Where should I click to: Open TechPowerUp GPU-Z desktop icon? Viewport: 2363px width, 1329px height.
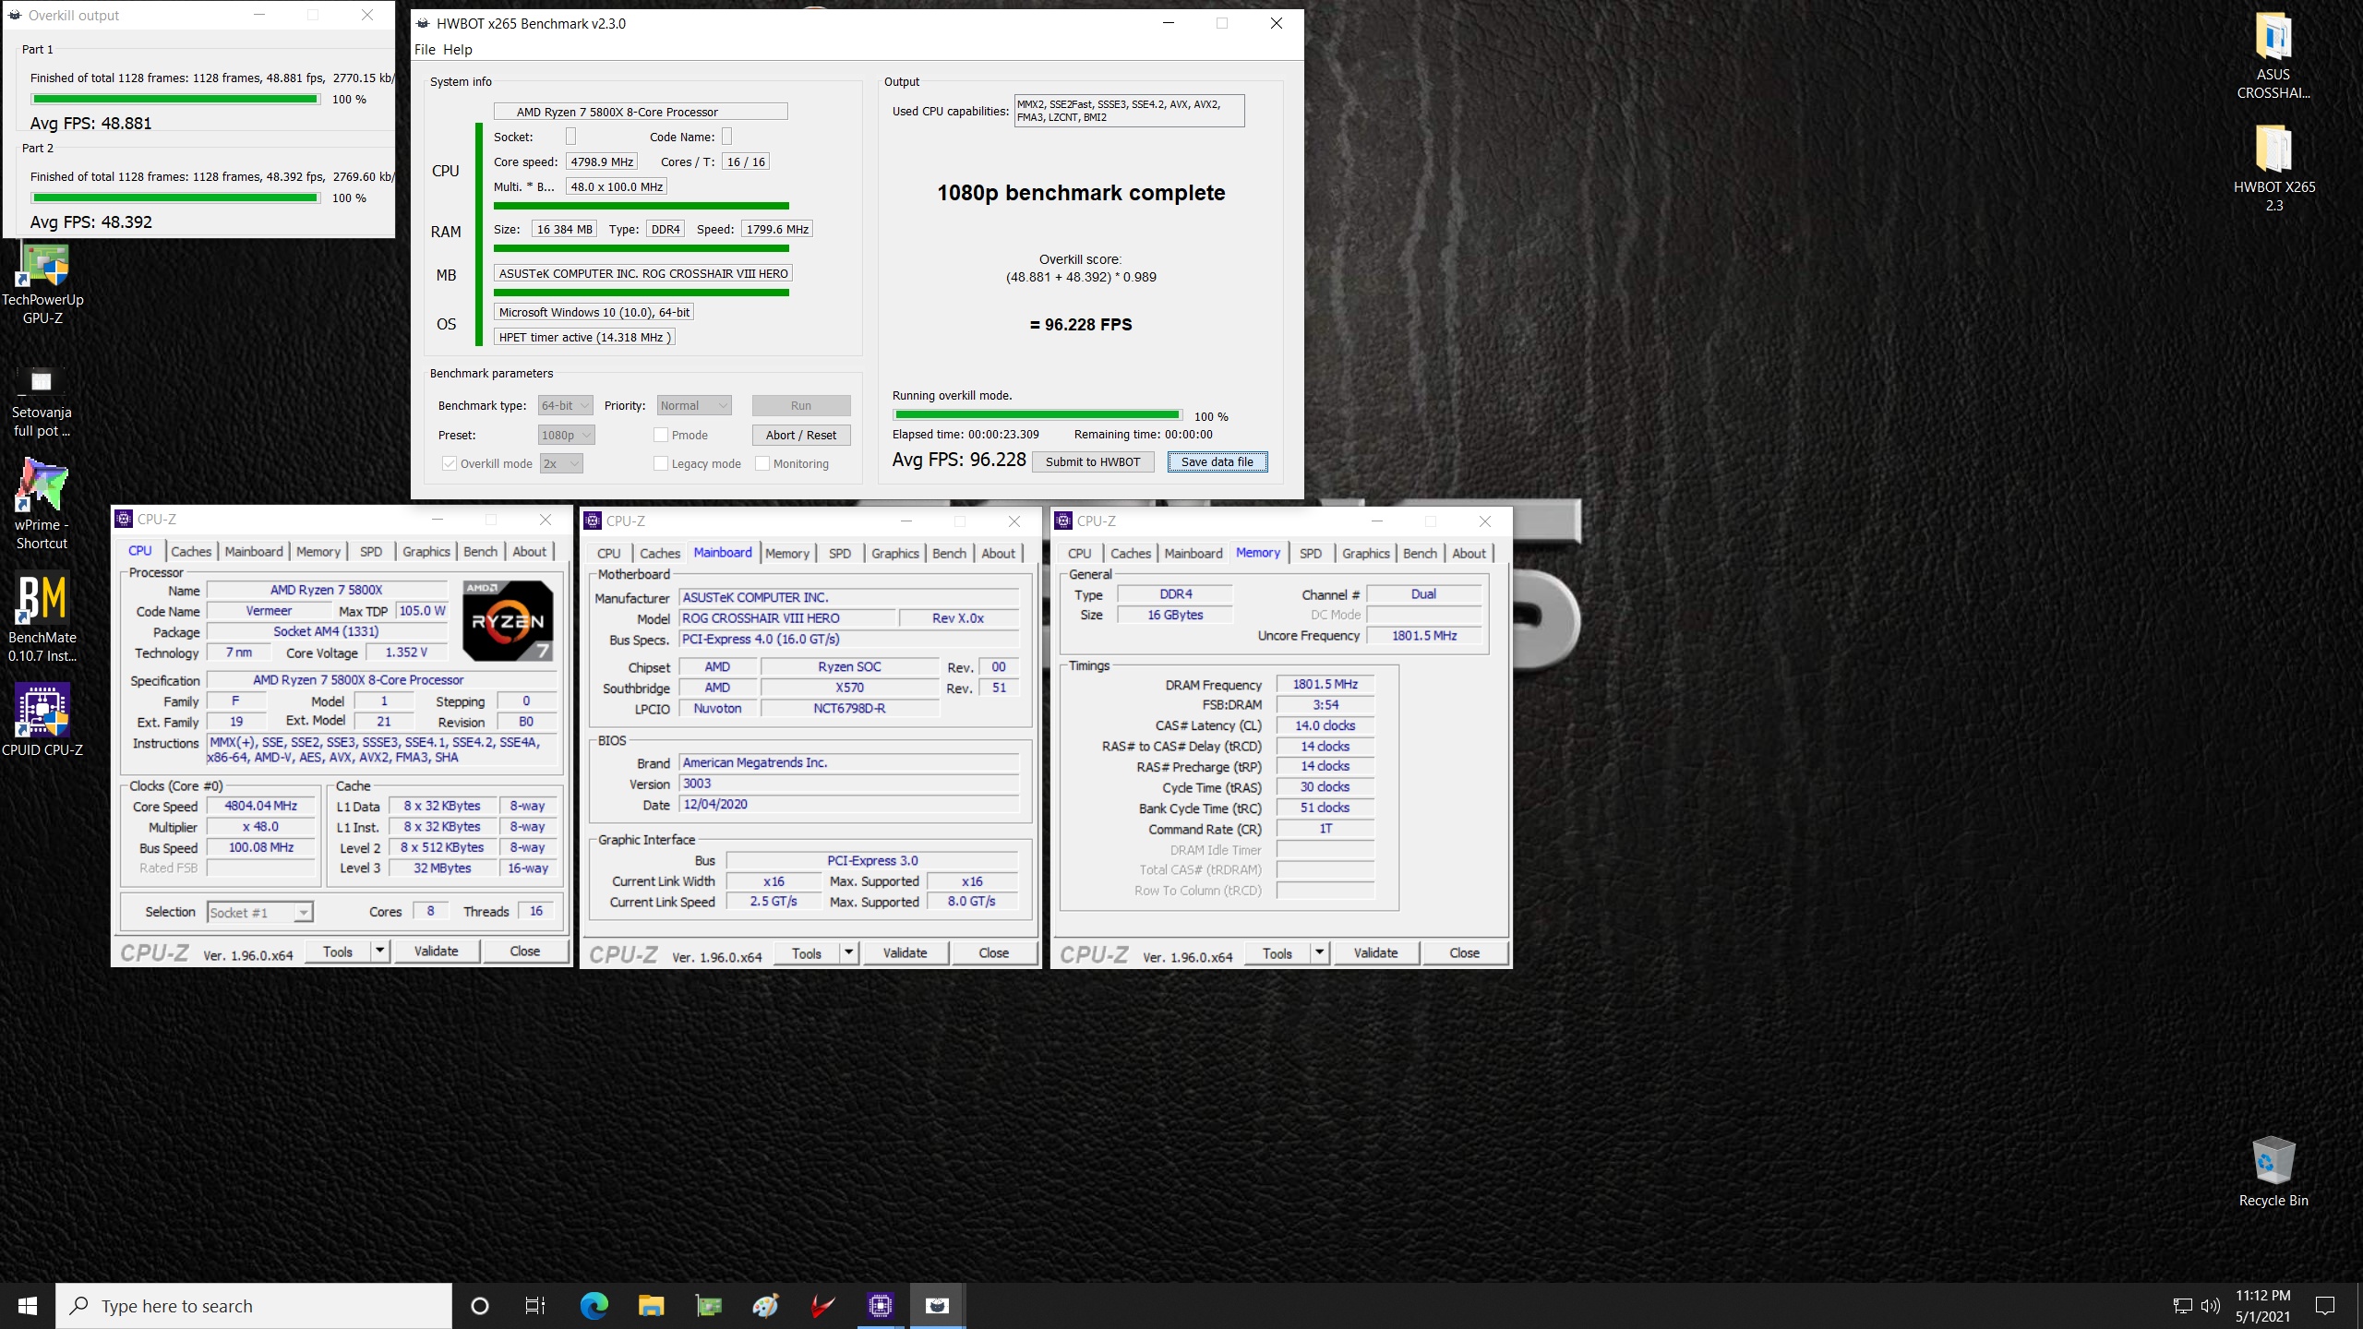click(42, 284)
